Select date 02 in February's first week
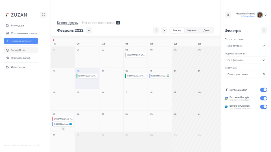Screen dimensions: 271x152 coord(103,50)
